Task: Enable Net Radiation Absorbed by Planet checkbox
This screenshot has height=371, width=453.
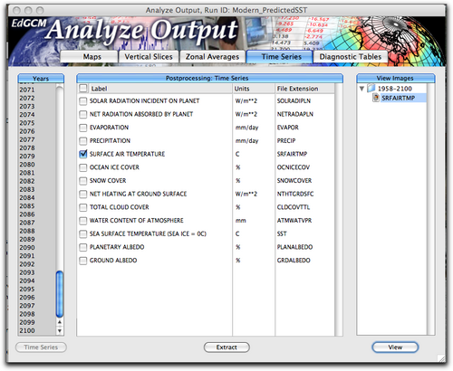Action: point(82,114)
